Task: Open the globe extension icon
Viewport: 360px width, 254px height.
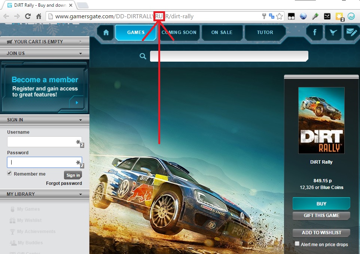Action: (x=303, y=16)
